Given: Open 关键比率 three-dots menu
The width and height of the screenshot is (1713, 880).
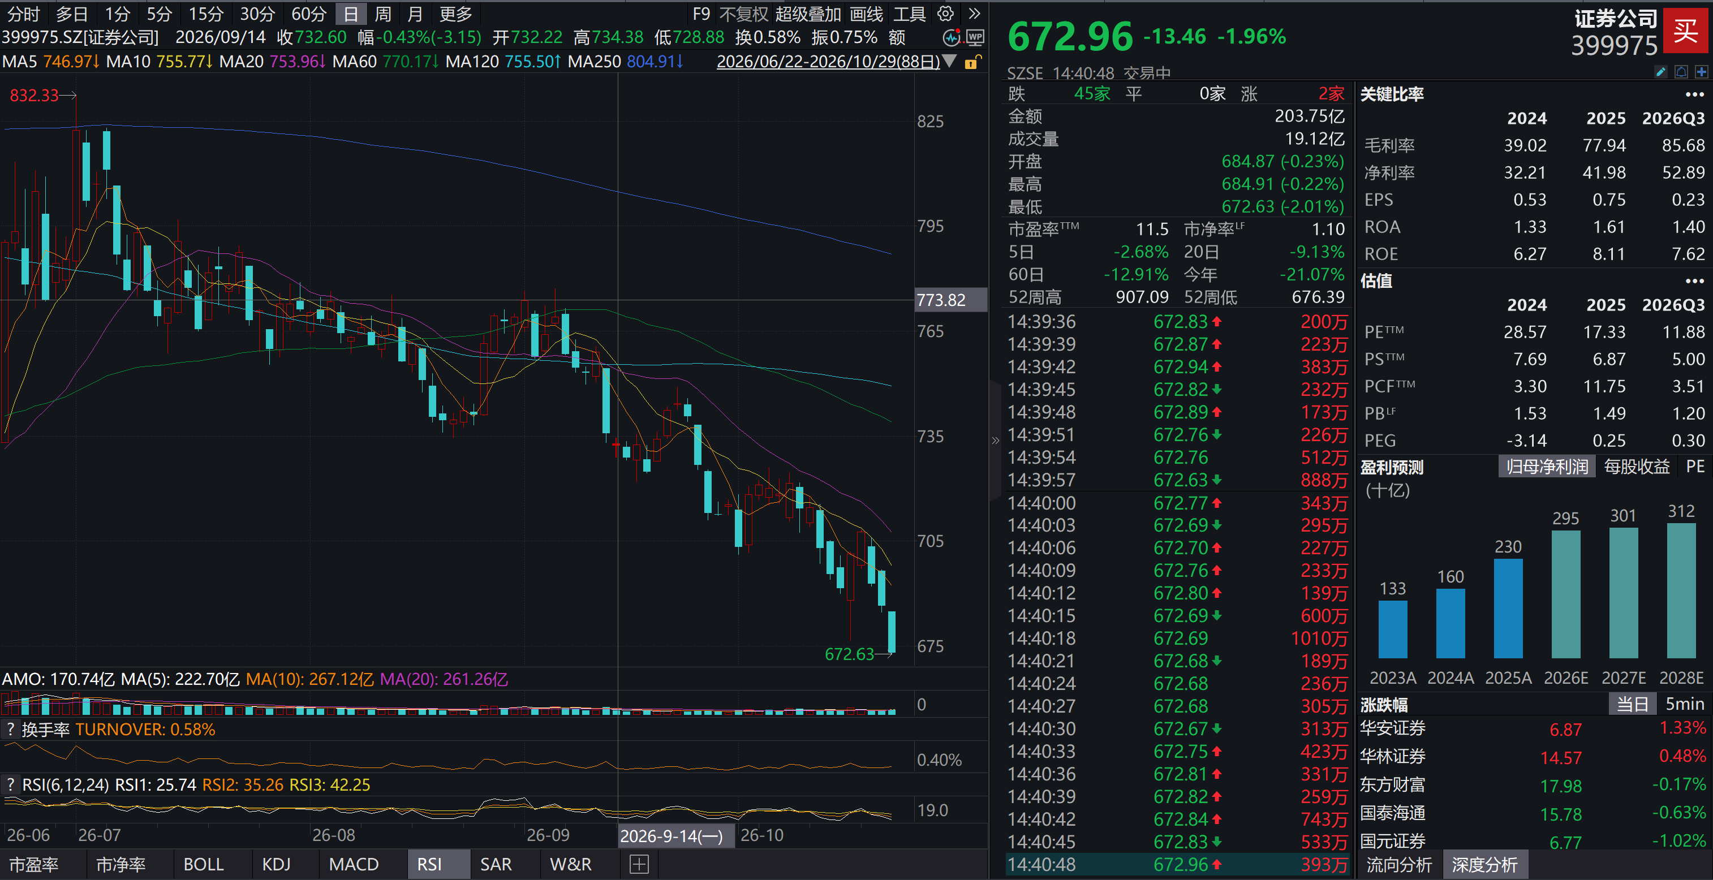Looking at the screenshot, I should tap(1694, 94).
